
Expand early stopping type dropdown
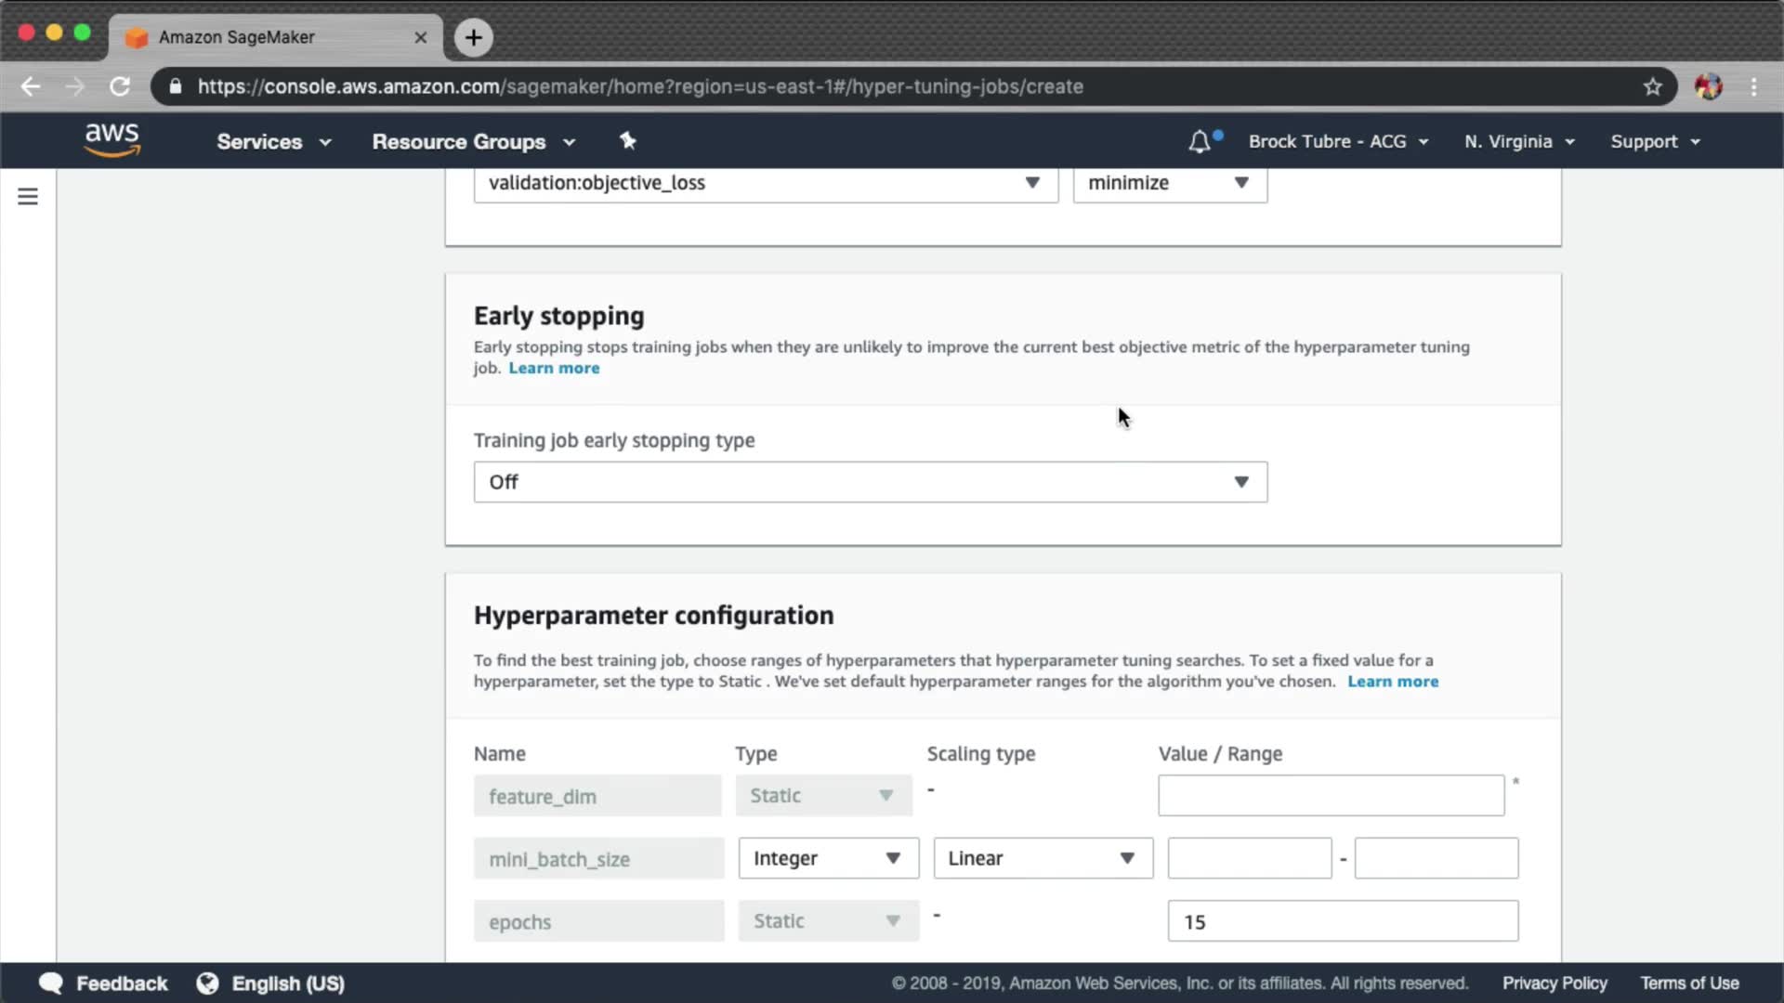870,482
